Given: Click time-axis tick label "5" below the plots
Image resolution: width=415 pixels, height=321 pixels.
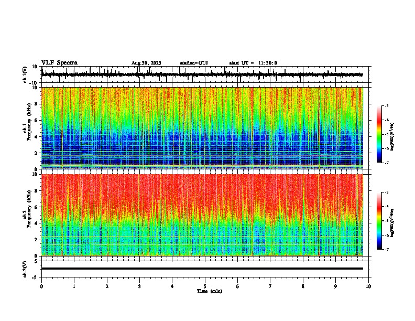Looking at the screenshot, I should (205, 286).
